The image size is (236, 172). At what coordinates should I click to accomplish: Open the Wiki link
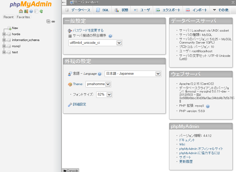[182, 144]
